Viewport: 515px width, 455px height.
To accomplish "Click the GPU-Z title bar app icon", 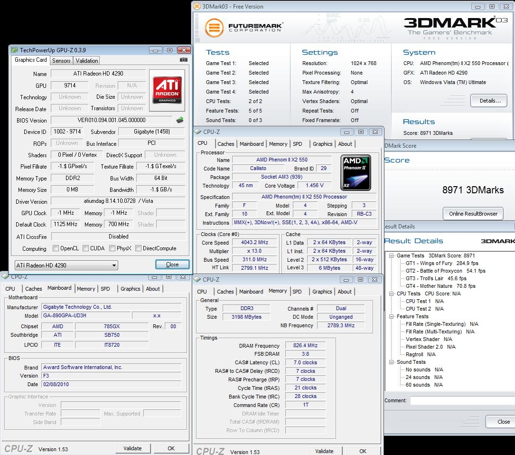I will 15,50.
